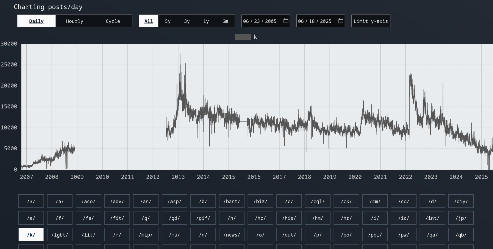Select the /adv/ board

click(x=117, y=201)
